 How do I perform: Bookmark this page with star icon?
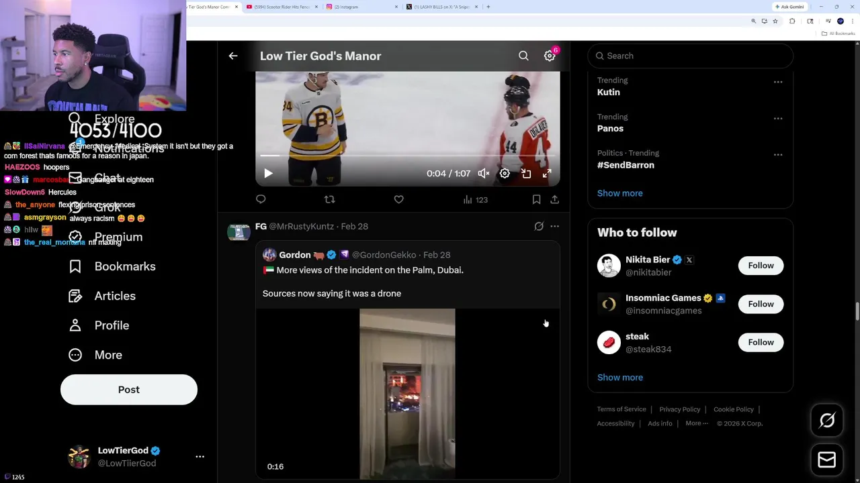coord(775,21)
